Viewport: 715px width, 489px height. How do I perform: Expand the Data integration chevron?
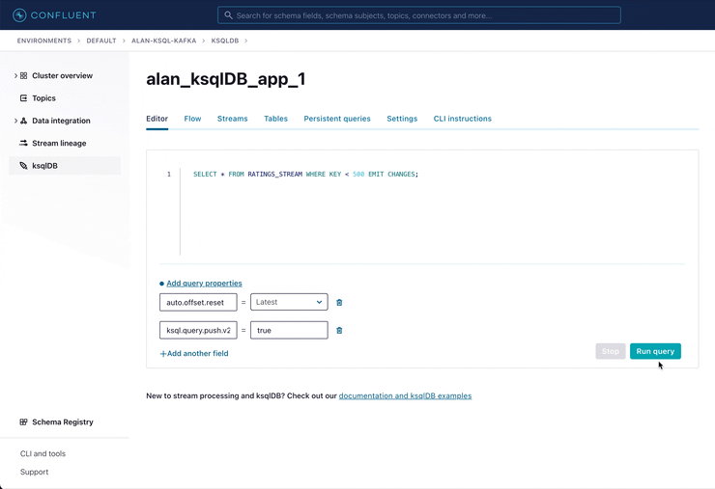pyautogui.click(x=15, y=121)
